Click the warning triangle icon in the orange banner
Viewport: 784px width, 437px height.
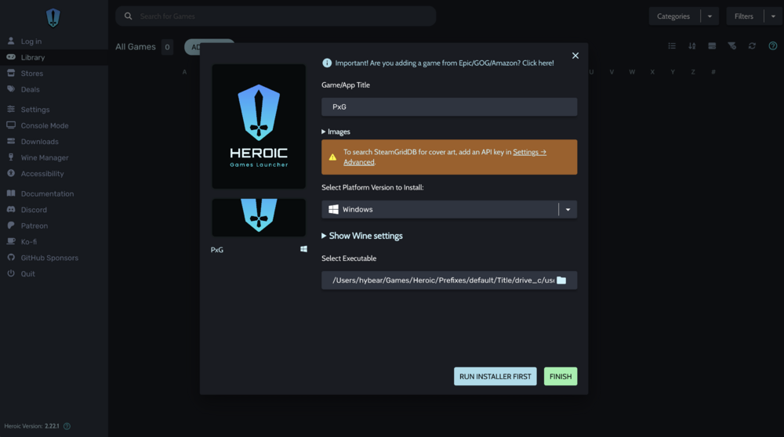332,157
